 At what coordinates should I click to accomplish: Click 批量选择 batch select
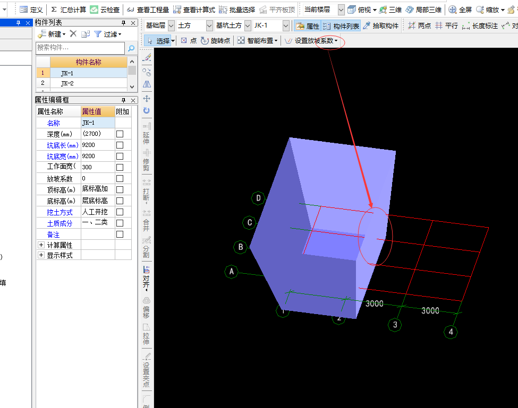237,10
